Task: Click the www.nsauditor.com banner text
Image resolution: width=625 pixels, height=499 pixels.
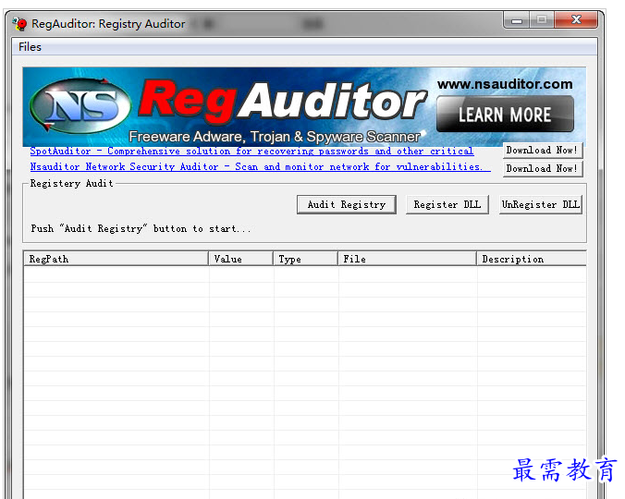Action: click(x=505, y=84)
